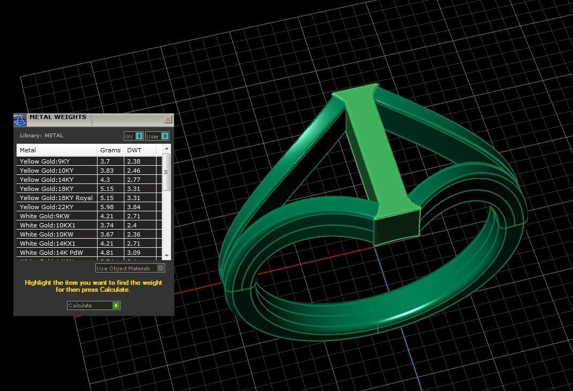The width and height of the screenshot is (573, 391).
Task: Click the metal list scrollbar thumb
Action: point(167,172)
